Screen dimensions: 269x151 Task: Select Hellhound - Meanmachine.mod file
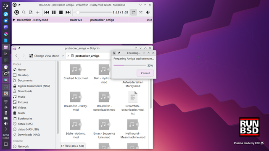133,129
